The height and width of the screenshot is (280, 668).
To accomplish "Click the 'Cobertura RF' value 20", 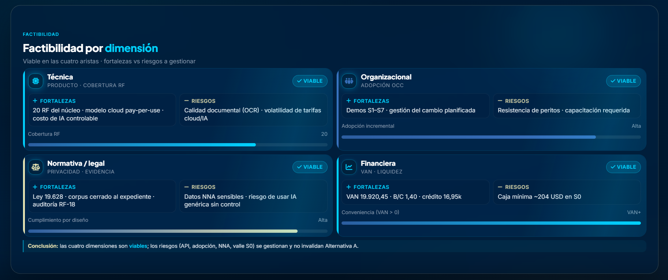I will click(x=324, y=134).
